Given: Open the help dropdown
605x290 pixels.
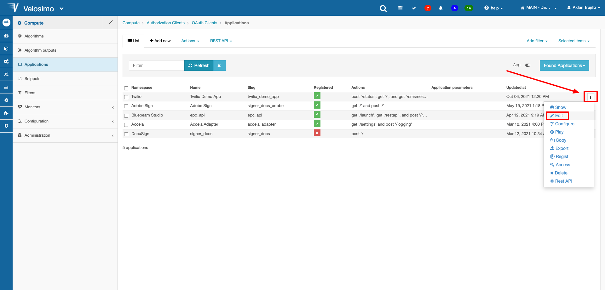Looking at the screenshot, I should pos(493,8).
